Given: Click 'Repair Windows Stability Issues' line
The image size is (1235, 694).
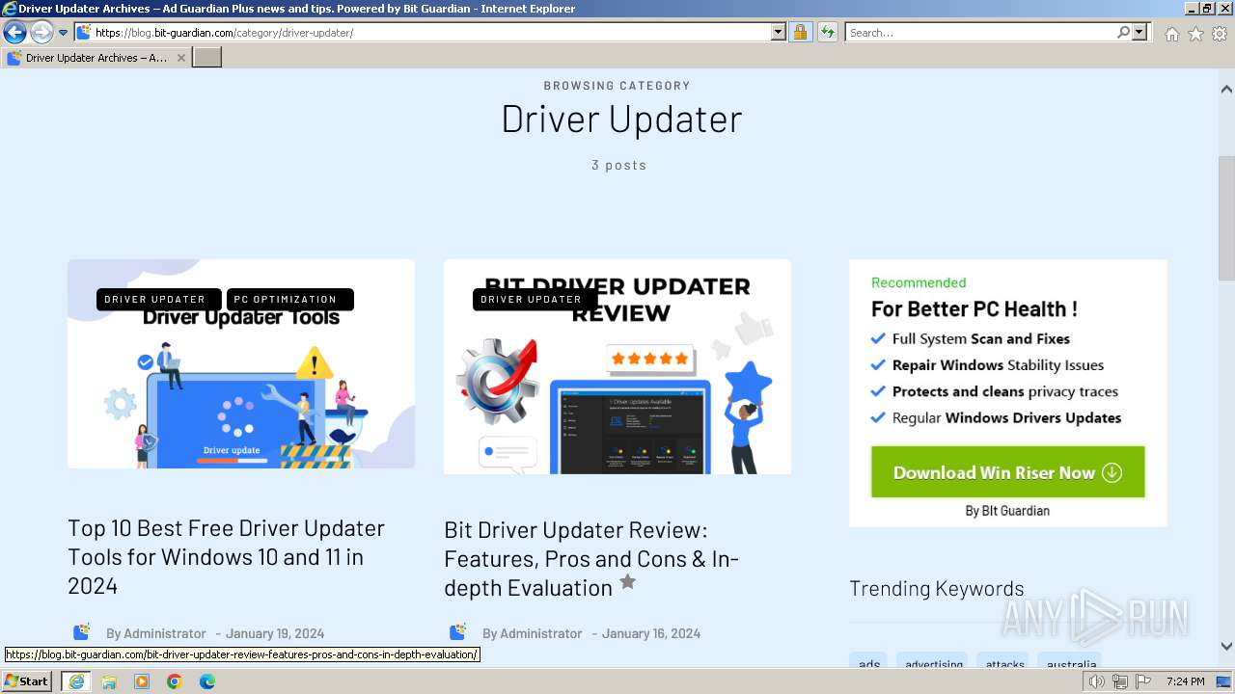Looking at the screenshot, I should click(998, 365).
